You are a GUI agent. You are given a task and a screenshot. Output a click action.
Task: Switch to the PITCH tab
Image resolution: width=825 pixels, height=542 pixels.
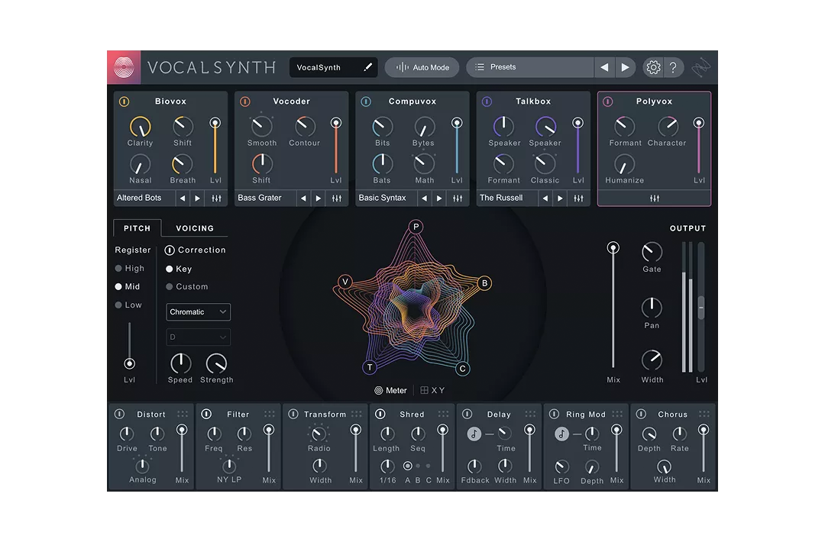coord(137,228)
